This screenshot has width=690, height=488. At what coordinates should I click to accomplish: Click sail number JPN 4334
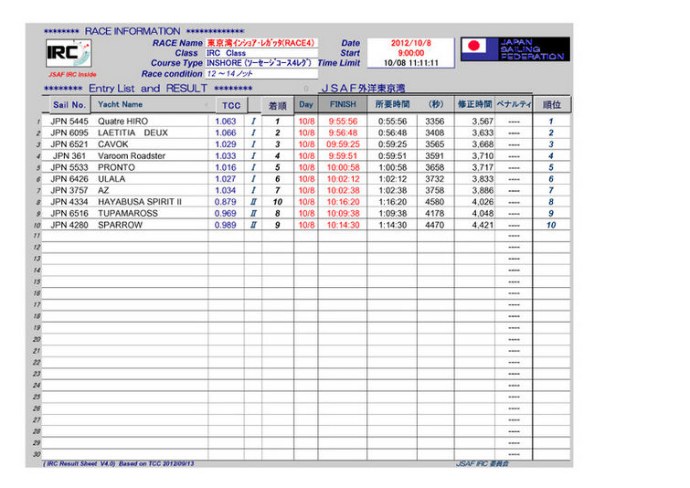click(69, 202)
